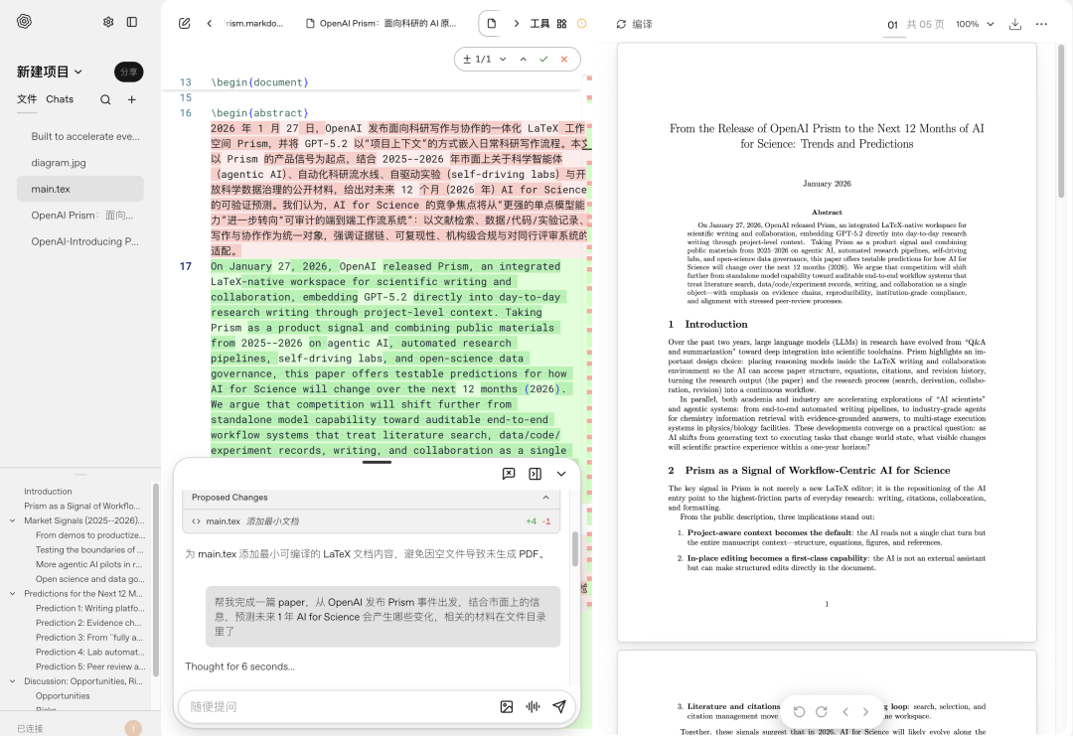Image resolution: width=1073 pixels, height=736 pixels.
Task: Go to next PDF page arrow
Action: point(865,711)
